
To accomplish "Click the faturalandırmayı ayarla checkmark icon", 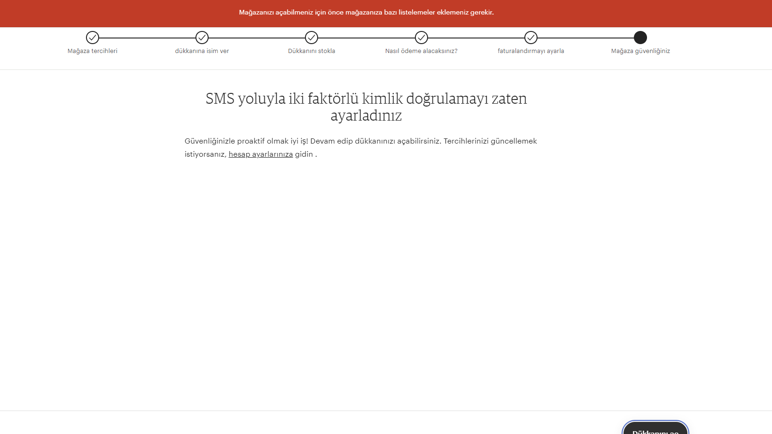I will click(531, 38).
